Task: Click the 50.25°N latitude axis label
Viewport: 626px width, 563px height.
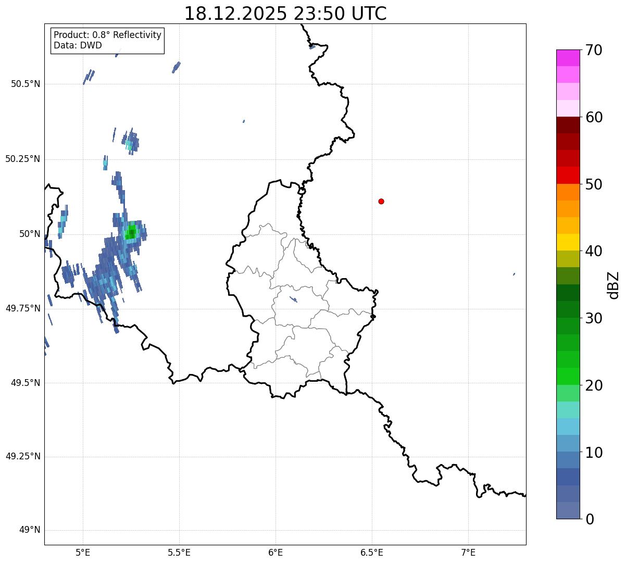Action: click(22, 159)
